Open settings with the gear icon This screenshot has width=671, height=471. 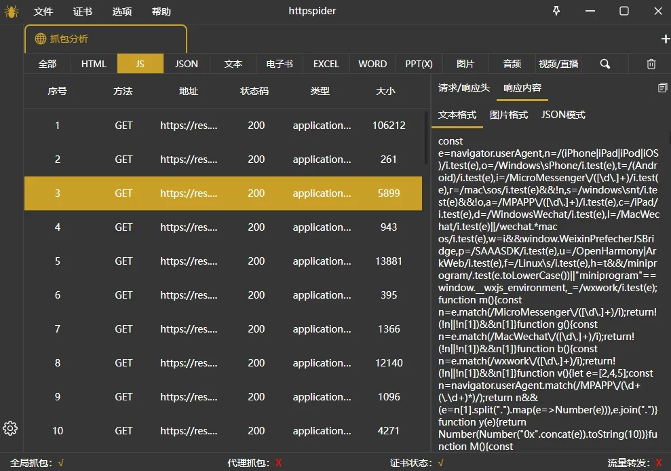[10, 428]
